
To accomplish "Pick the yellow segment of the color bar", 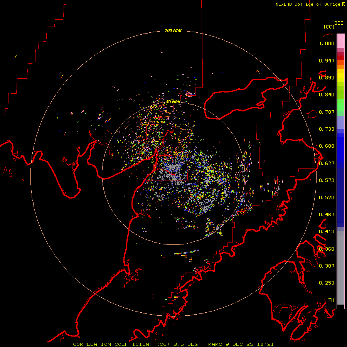I will (x=340, y=76).
